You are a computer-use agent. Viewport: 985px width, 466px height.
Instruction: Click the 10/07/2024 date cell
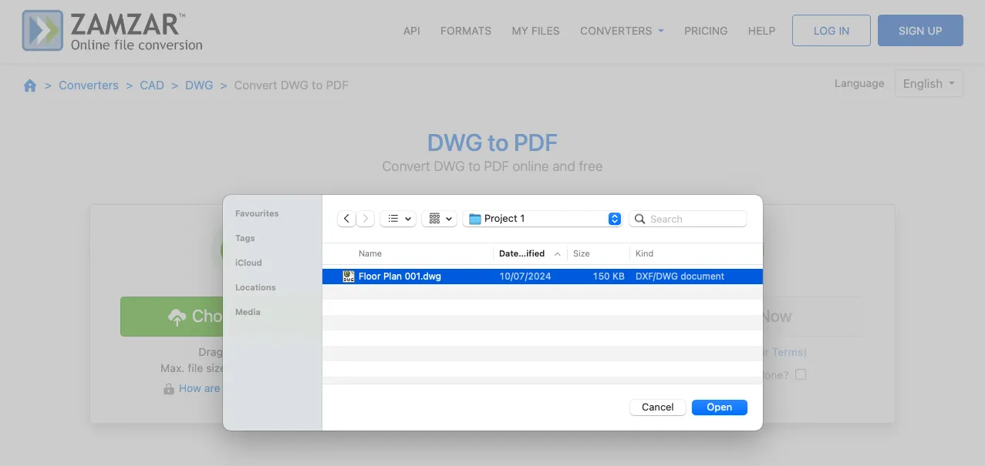coord(525,277)
